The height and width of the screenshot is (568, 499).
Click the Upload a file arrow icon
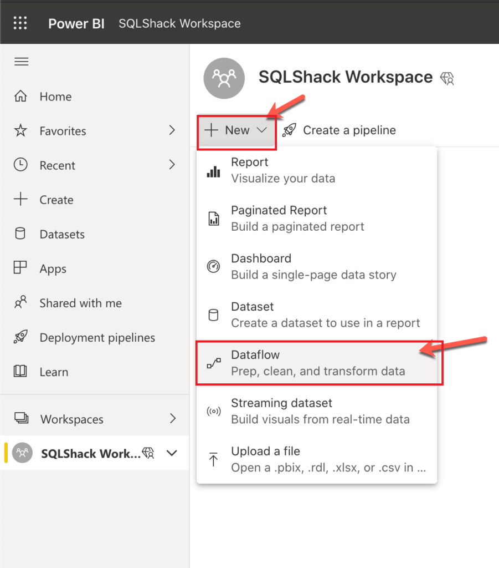(x=213, y=459)
